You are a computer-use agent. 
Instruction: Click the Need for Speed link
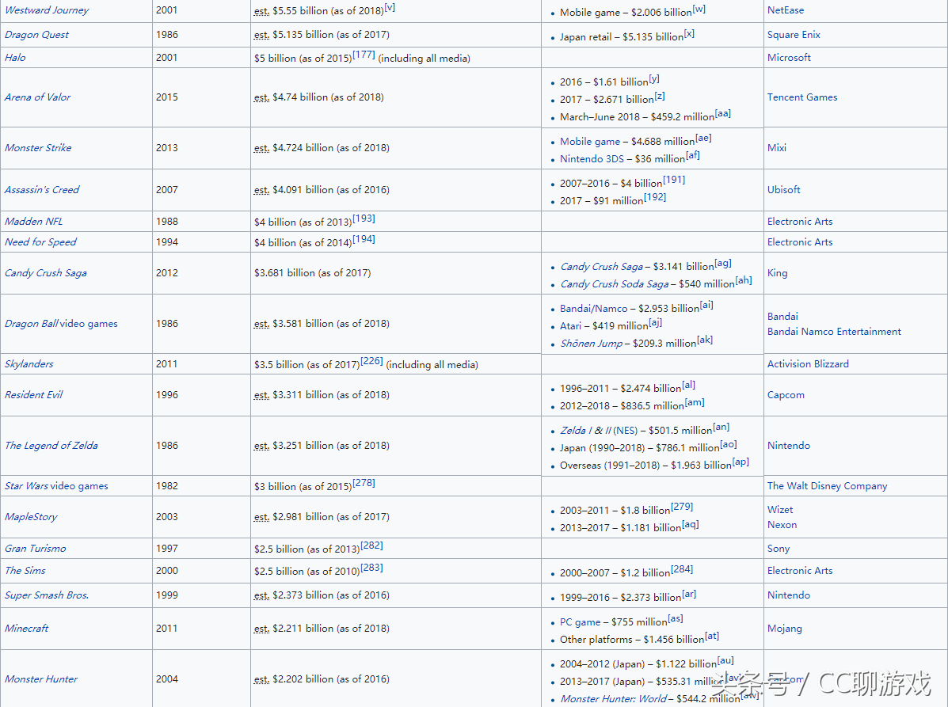tap(40, 242)
